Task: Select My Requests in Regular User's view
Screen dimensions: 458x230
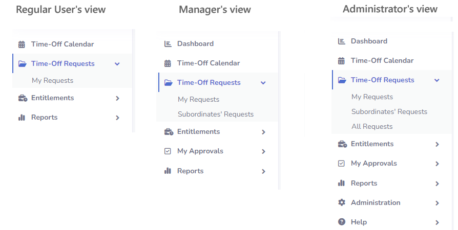Action: point(53,81)
